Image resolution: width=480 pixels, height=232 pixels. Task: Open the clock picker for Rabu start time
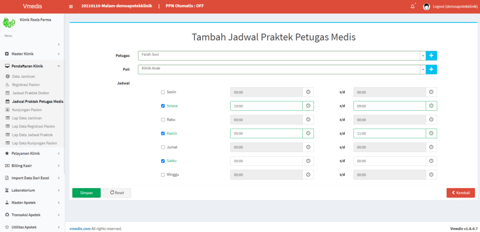[x=308, y=120]
